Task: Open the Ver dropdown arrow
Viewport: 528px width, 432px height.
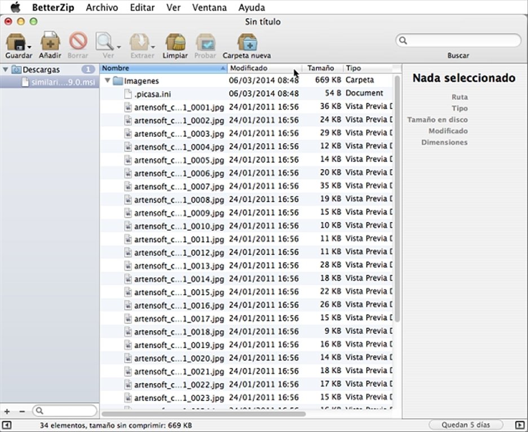Action: (119, 47)
